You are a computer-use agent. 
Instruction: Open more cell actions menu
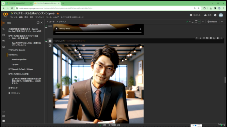coord(221,38)
